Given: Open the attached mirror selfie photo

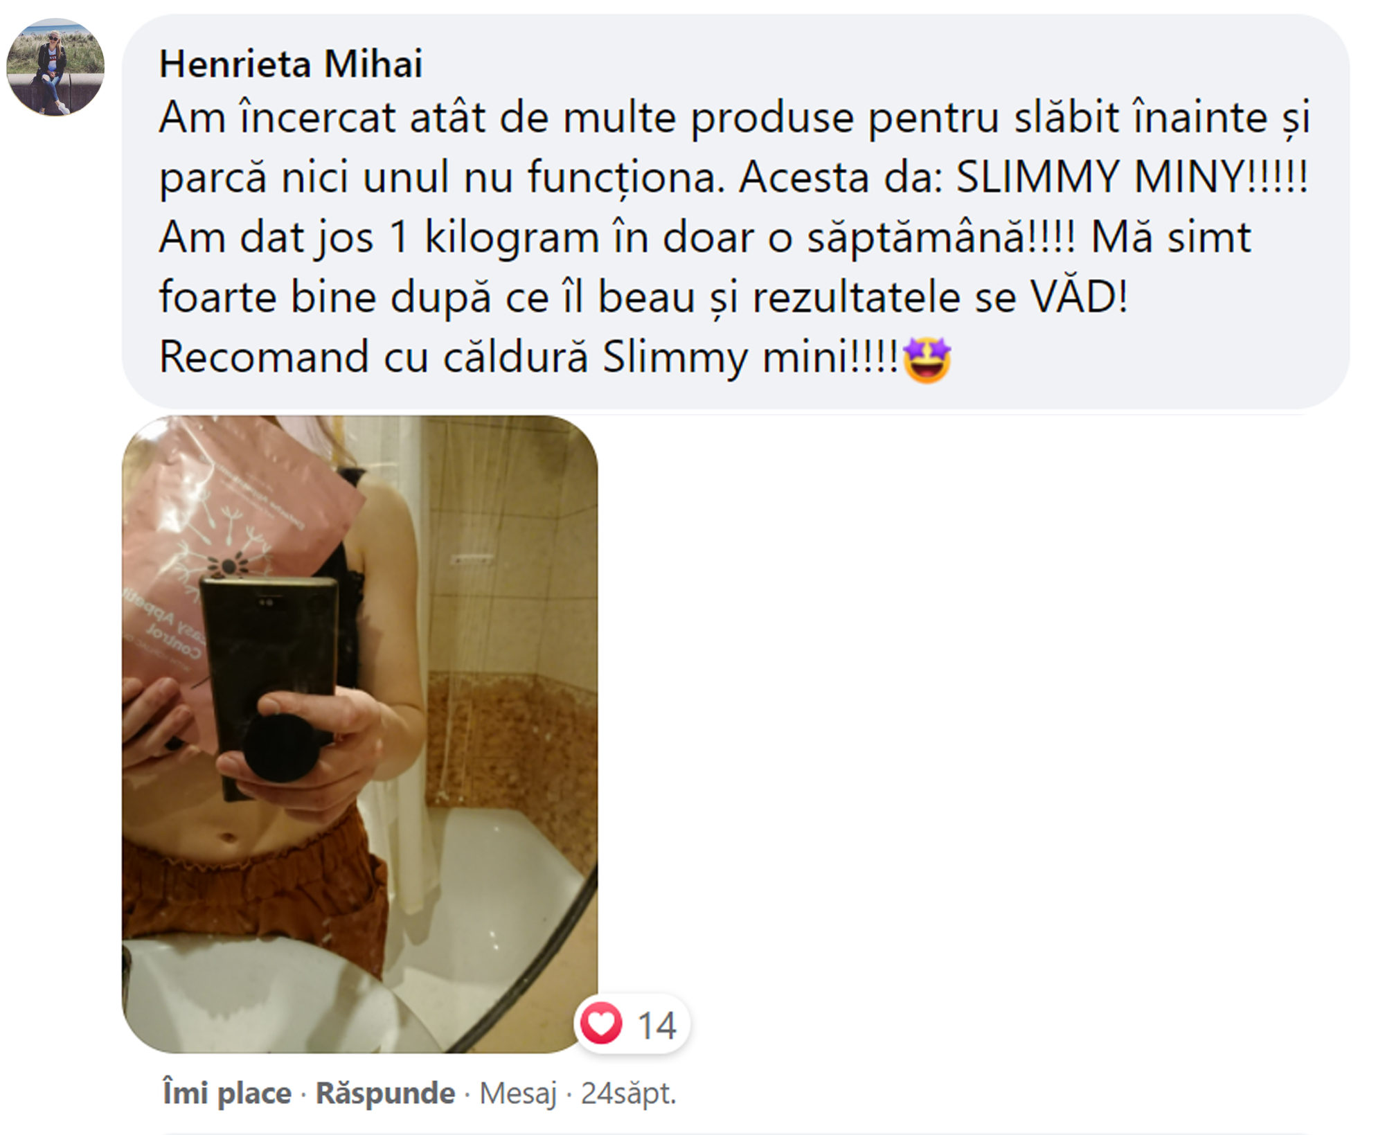Looking at the screenshot, I should point(360,734).
